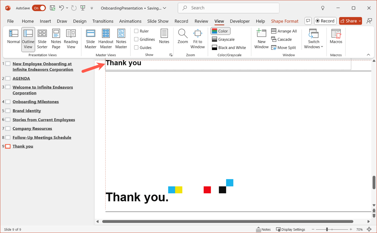Screen dimensions: 377x233
Task: Open Slide Sorter view
Action: pyautogui.click(x=42, y=39)
